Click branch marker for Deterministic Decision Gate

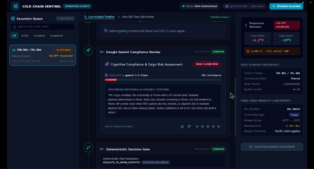[88, 148]
